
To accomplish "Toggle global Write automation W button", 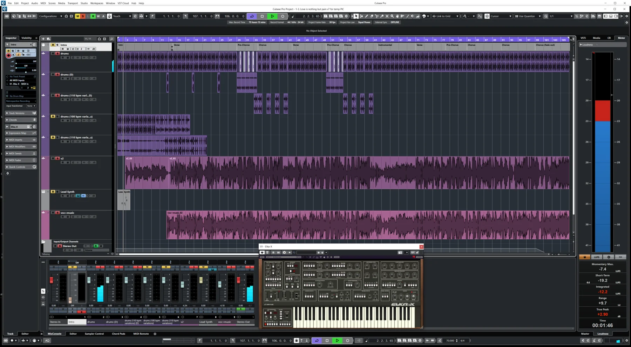I will click(x=98, y=16).
